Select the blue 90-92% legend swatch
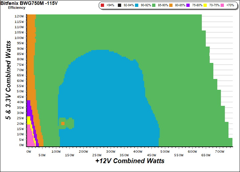Viewport: 240px width, 172px height. click(x=136, y=6)
